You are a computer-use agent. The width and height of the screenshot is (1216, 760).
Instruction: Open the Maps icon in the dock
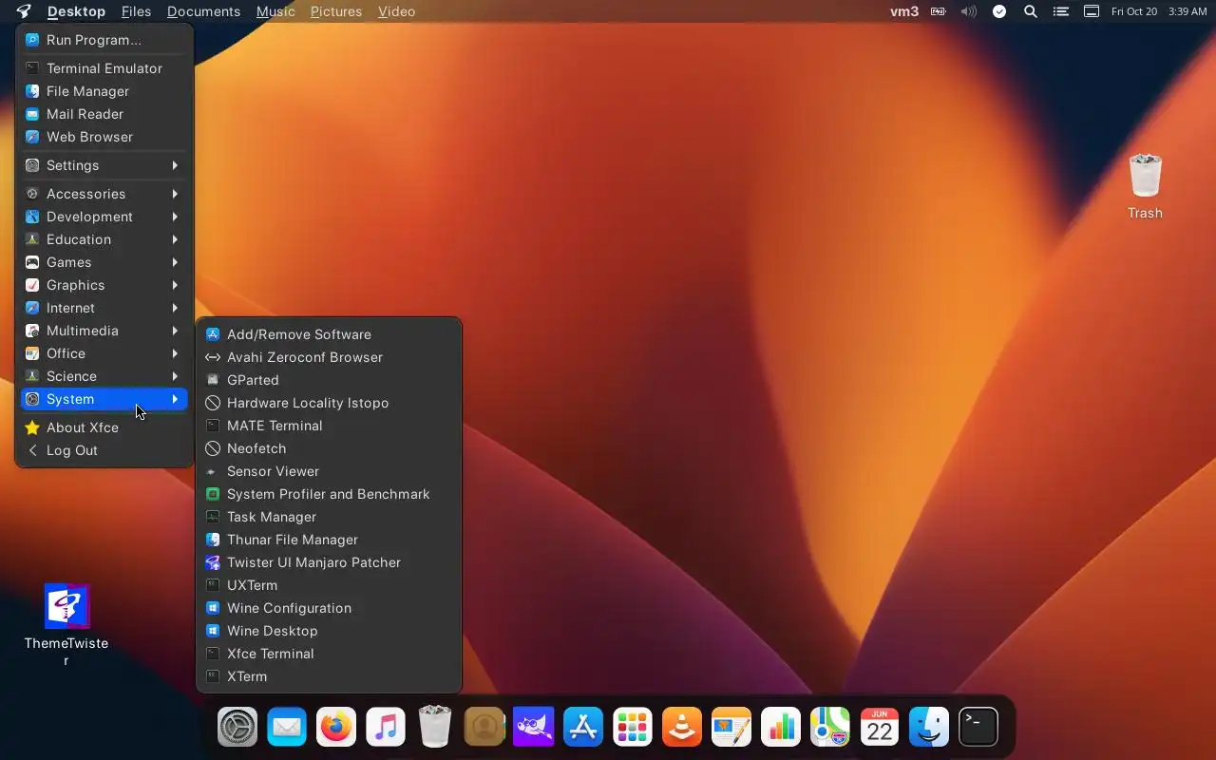point(830,728)
